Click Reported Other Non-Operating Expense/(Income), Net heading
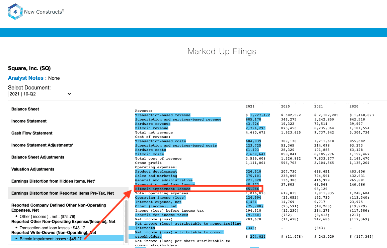Image resolution: width=387 pixels, height=248 pixels. coord(63,221)
